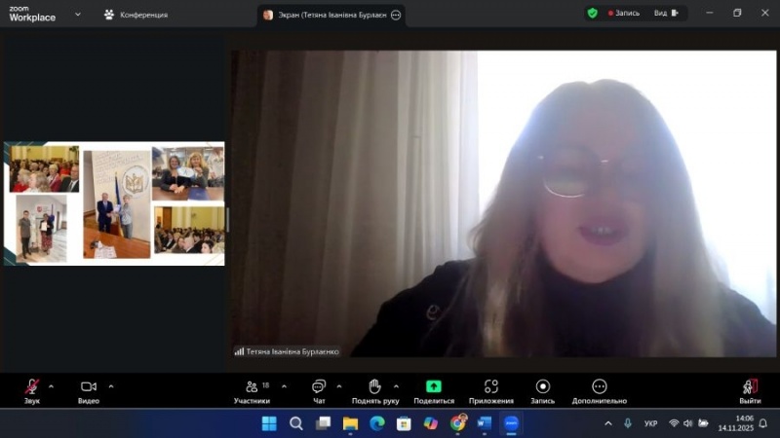The width and height of the screenshot is (780, 438).
Task: Expand audio options arrow next to Звук
Action: tap(51, 385)
